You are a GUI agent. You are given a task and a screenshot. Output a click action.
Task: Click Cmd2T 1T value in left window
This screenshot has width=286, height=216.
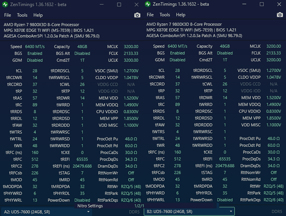click(x=82, y=60)
